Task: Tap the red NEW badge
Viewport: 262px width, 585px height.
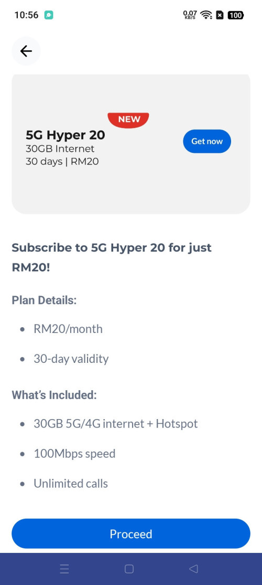Action: click(x=129, y=119)
